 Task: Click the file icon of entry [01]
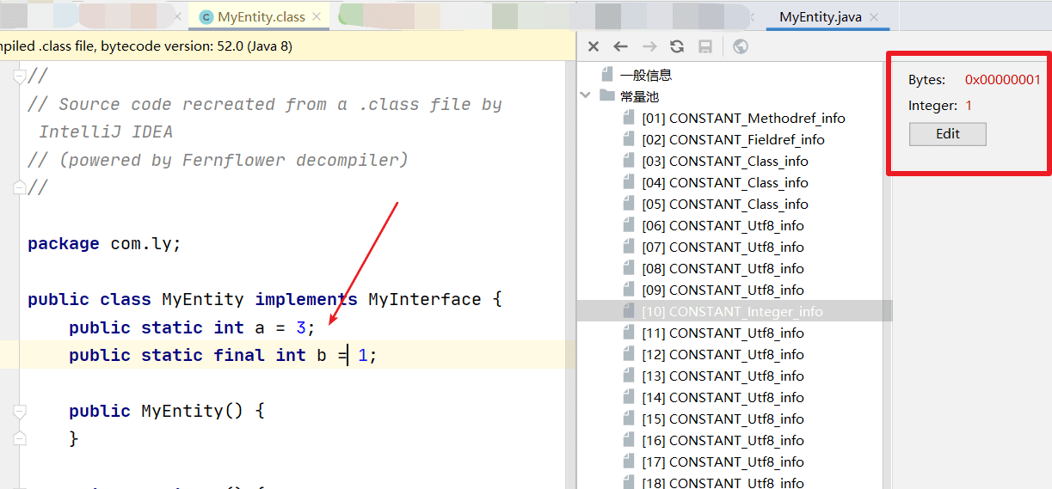[x=629, y=118]
